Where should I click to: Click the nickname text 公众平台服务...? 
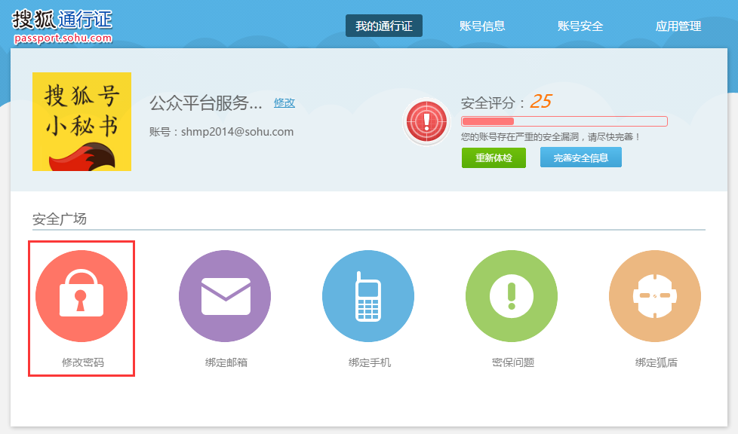point(206,103)
